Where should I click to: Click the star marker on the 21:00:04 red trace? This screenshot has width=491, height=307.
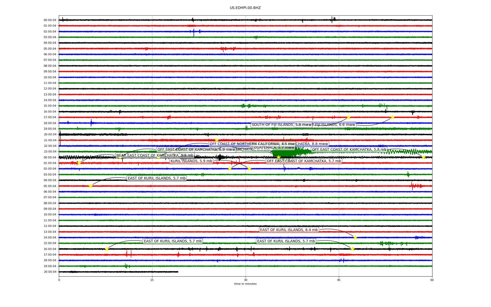click(217, 140)
